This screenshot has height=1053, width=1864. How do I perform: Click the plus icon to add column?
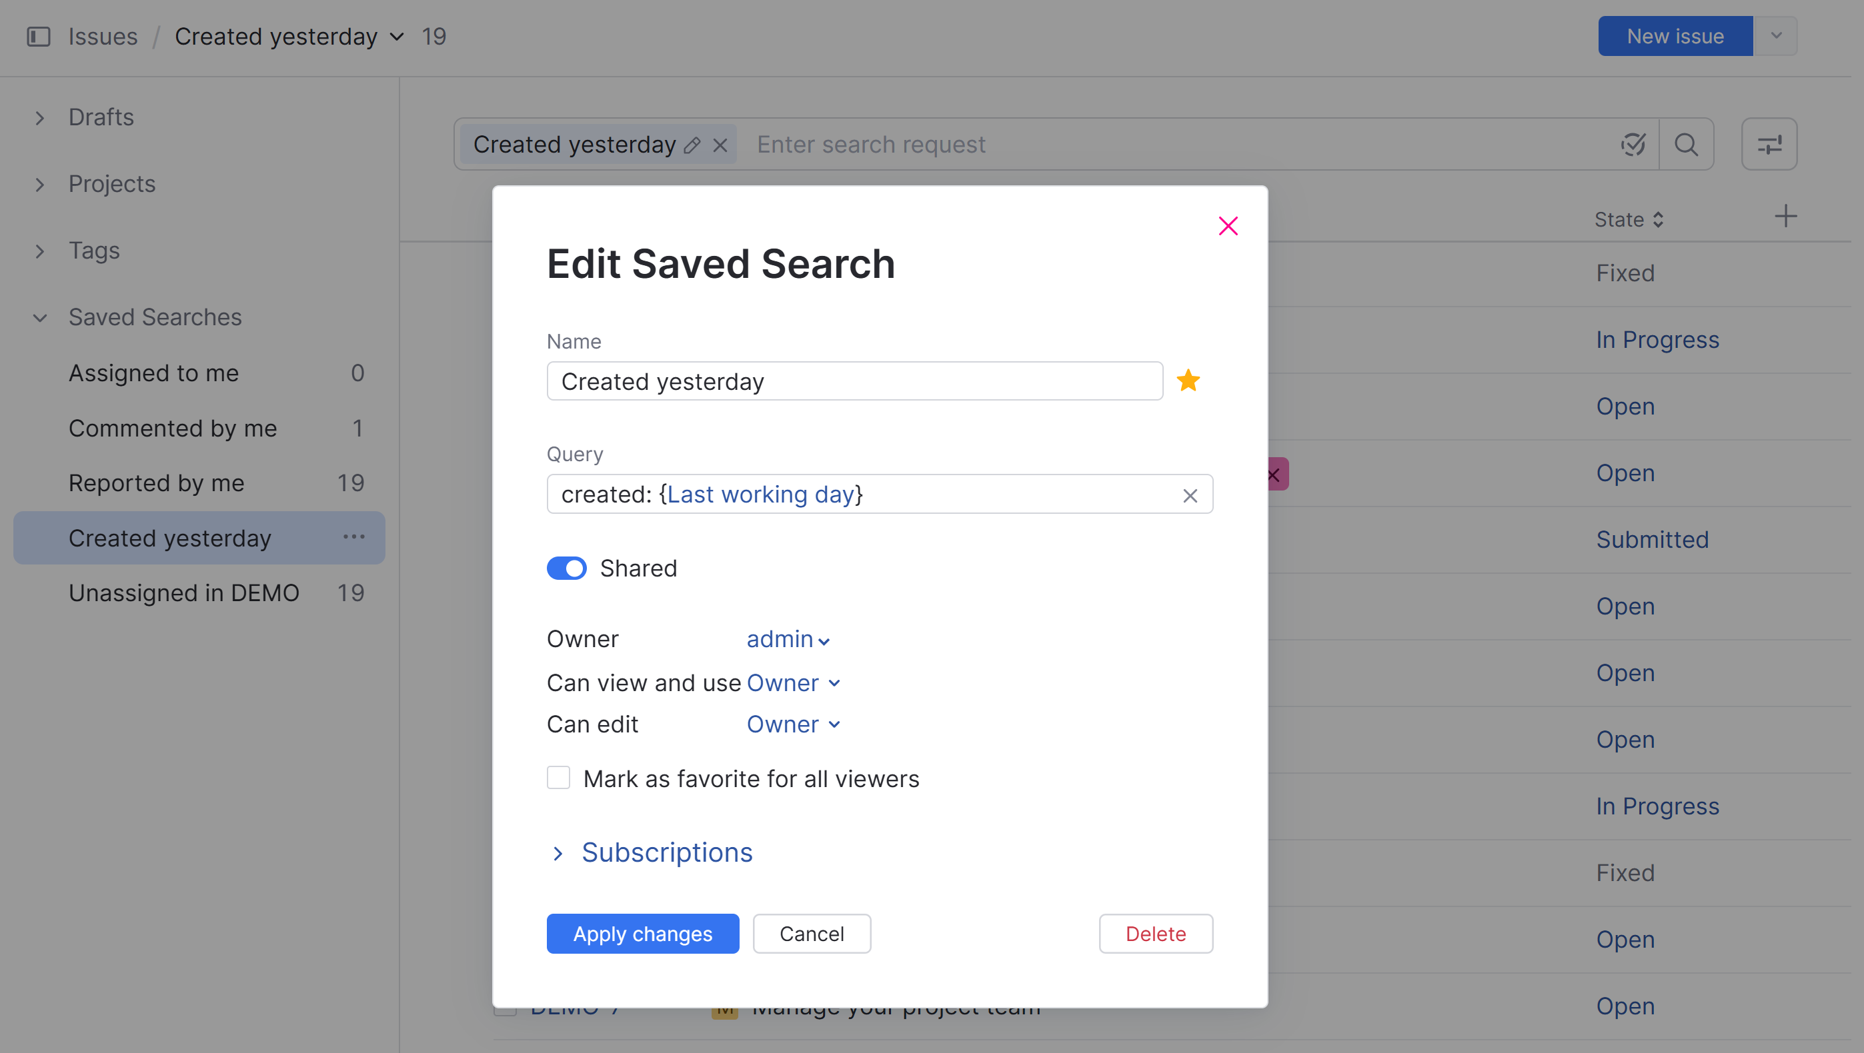click(1785, 216)
